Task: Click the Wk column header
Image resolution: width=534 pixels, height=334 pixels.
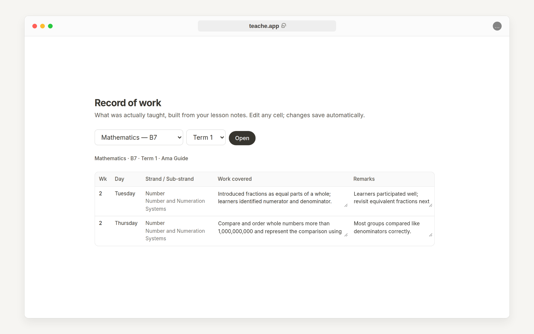Action: [x=103, y=179]
